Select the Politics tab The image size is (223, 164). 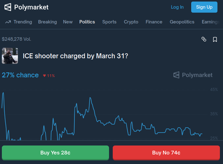tap(87, 22)
